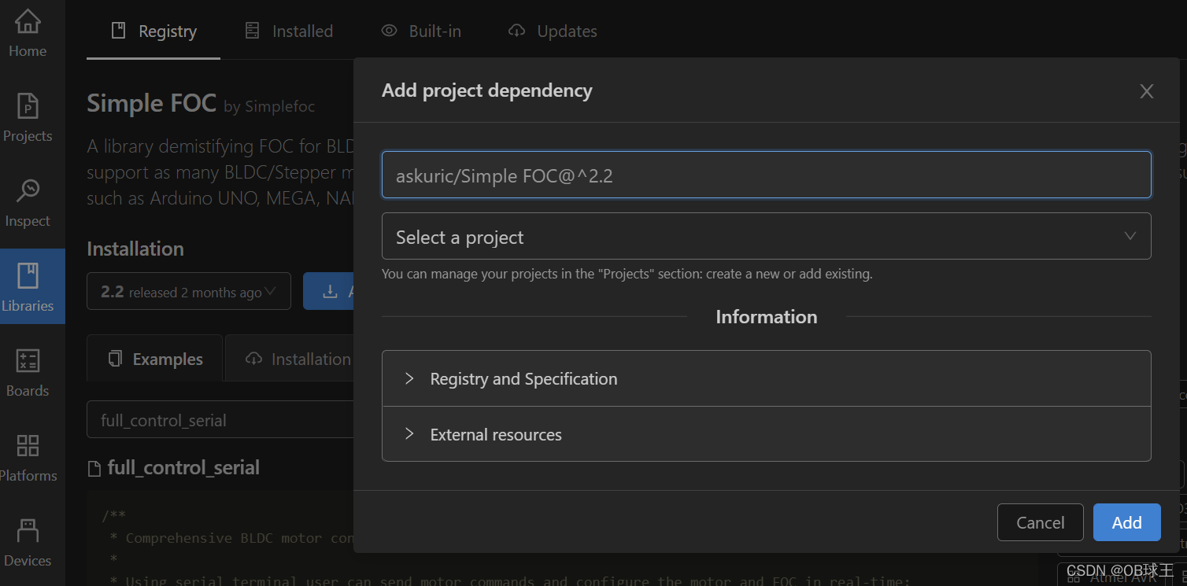1187x586 pixels.
Task: Open the Select a project dropdown
Action: pos(766,236)
